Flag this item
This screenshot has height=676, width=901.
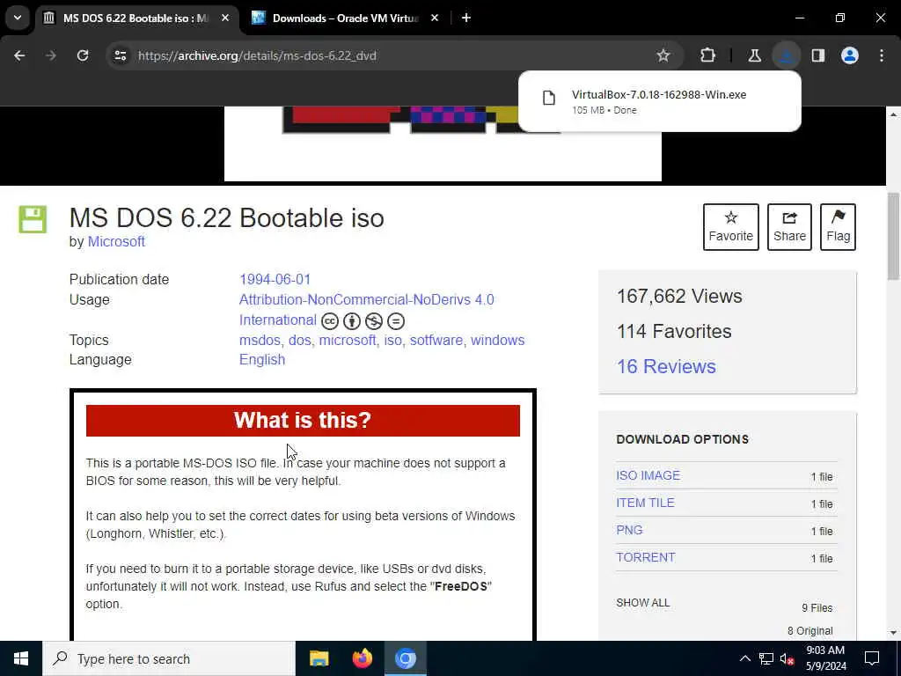click(x=838, y=226)
